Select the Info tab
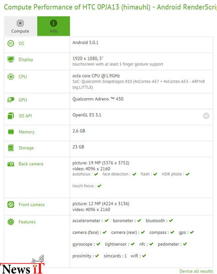The image size is (217, 274). click(54, 26)
